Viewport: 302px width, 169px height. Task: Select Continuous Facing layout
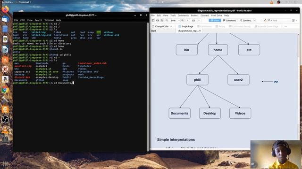[x=240, y=26]
